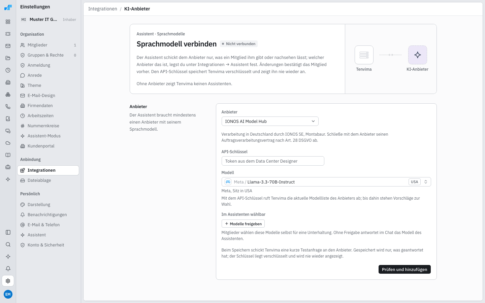
Task: Open the Anbieter dropdown IONOS AI Model Hub
Action: click(x=270, y=121)
